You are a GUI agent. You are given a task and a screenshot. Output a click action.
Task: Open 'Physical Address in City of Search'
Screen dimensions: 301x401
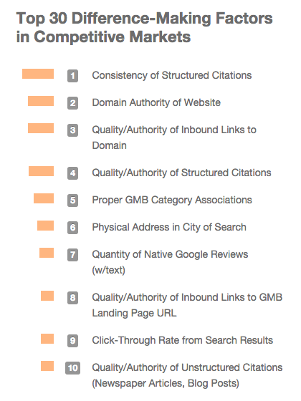click(169, 228)
